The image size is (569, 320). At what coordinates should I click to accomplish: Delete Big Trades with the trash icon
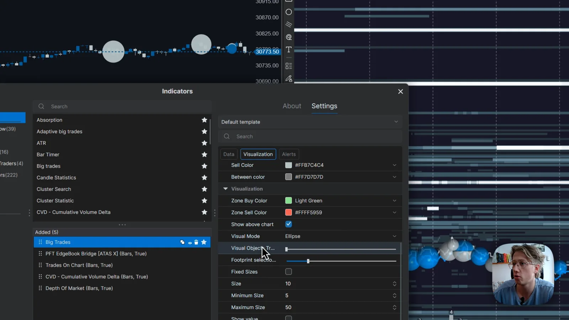[x=196, y=242]
